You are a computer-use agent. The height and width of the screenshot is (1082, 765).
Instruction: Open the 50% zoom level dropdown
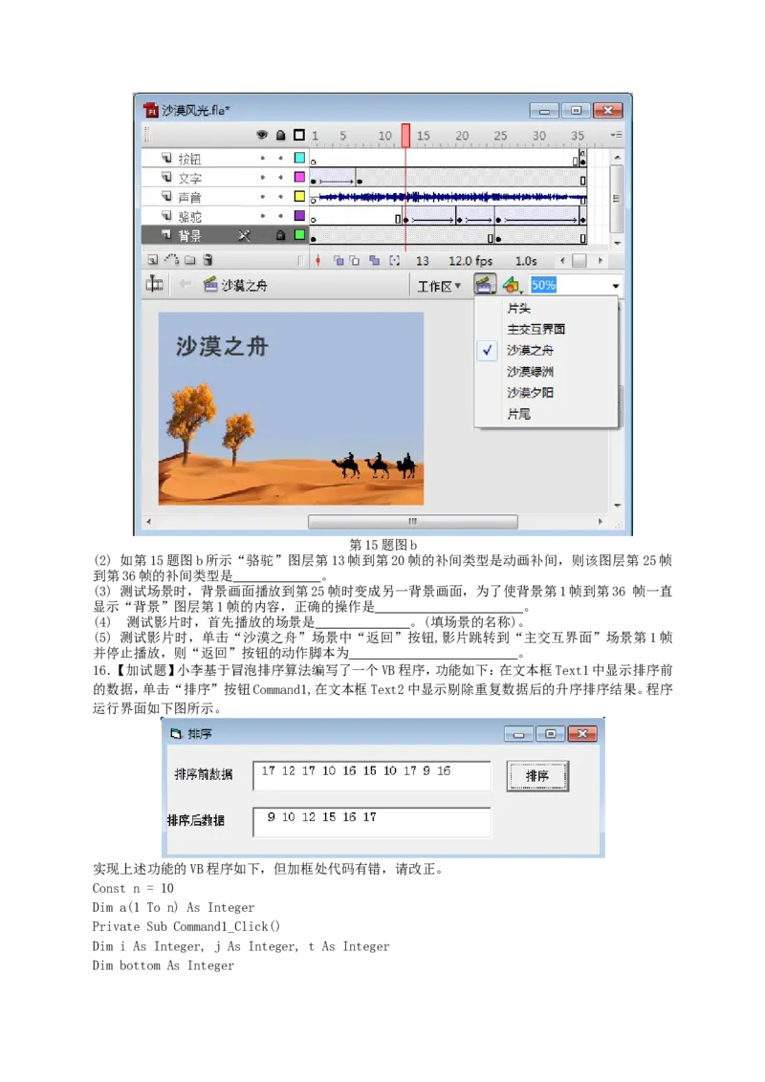point(614,284)
